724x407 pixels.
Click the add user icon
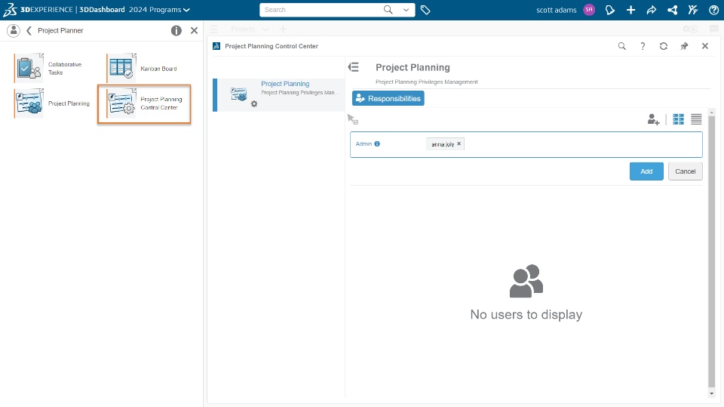[x=653, y=119]
